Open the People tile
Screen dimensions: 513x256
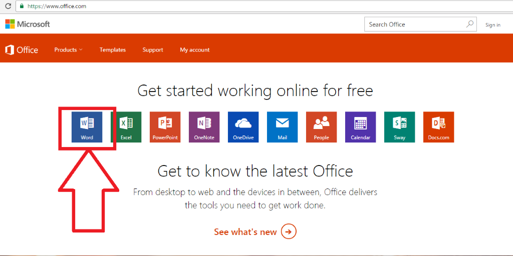[x=322, y=127]
